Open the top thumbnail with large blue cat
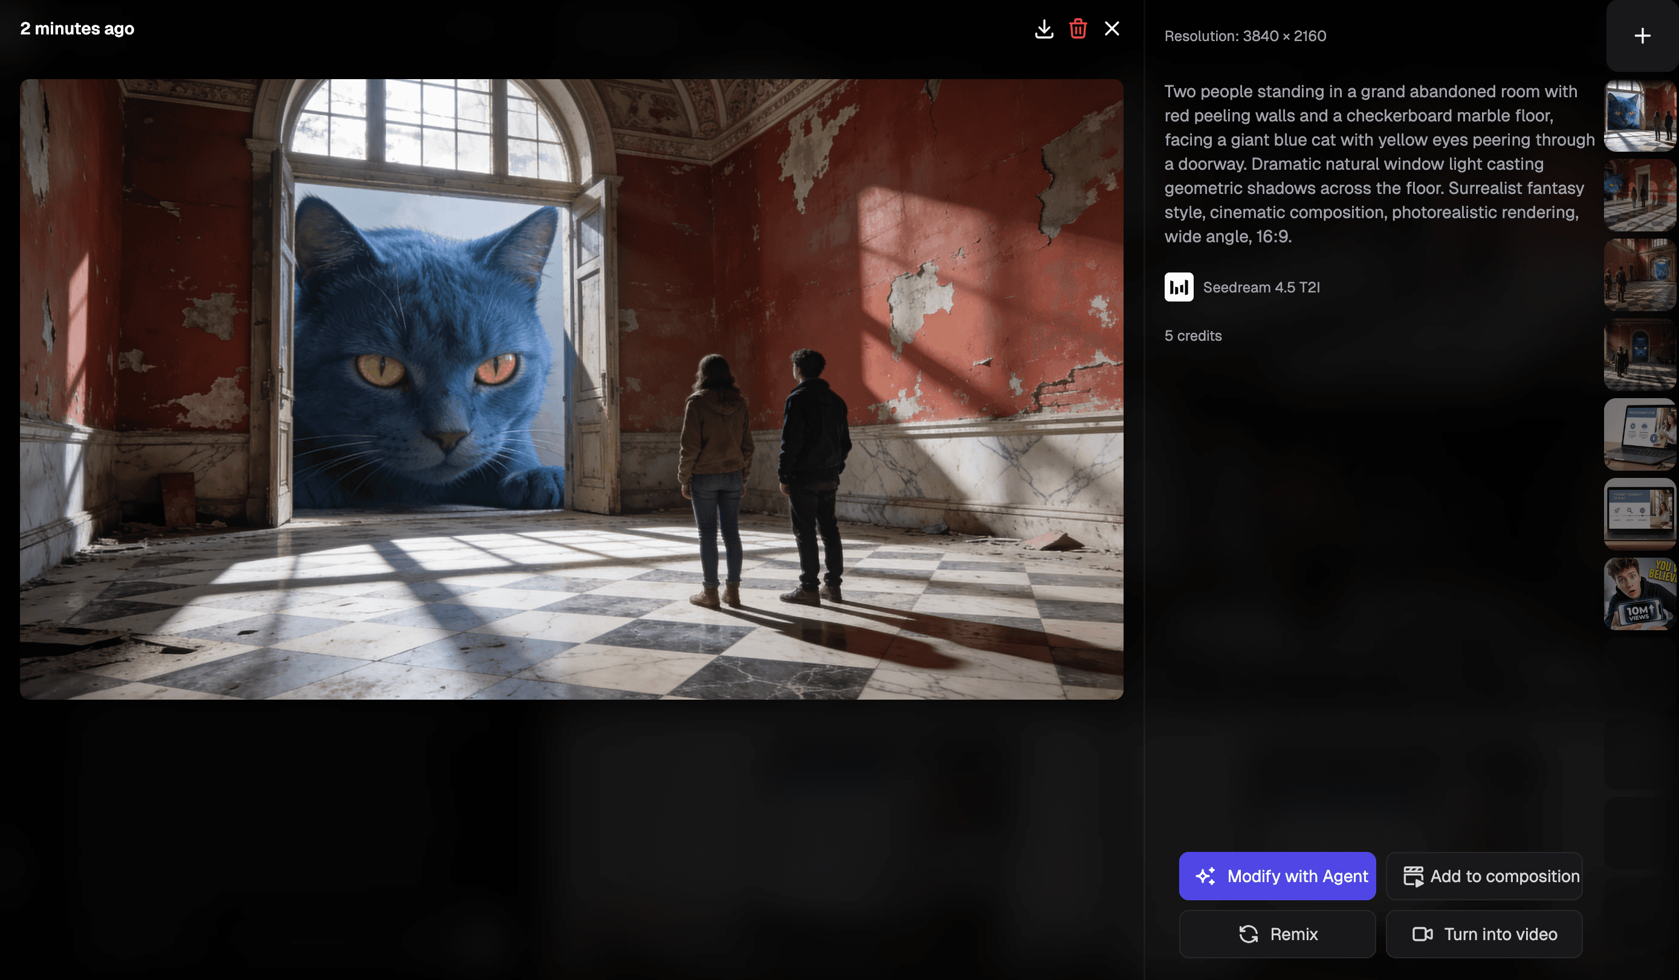1679x980 pixels. tap(1639, 116)
